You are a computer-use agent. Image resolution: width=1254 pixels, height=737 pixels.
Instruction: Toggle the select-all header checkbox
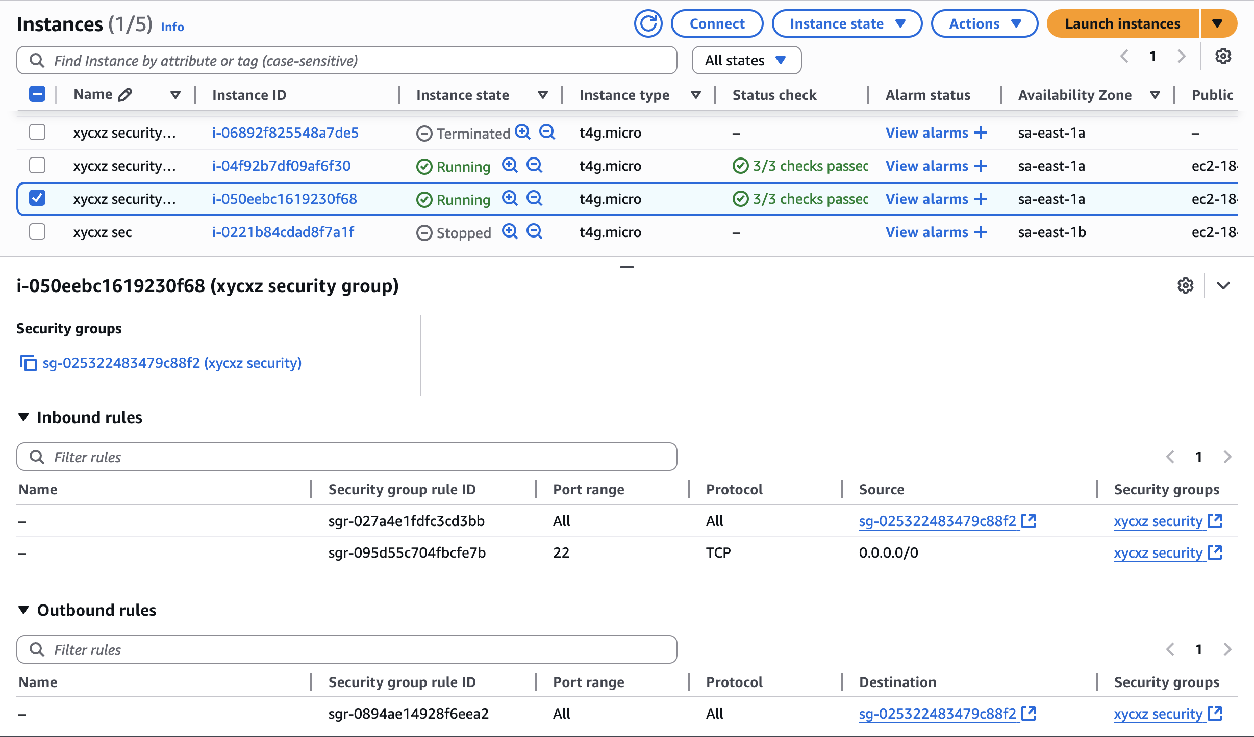37,94
